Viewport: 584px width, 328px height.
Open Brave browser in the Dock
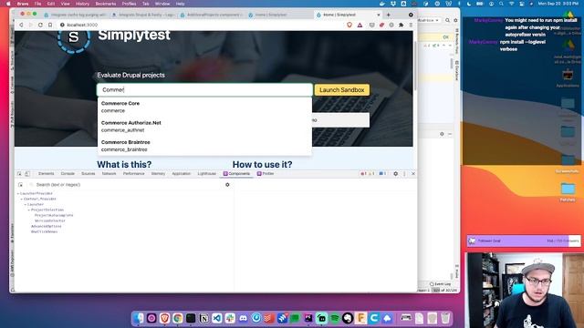164,318
